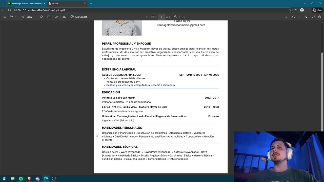This screenshot has height=182, width=324.
Task: Click the Save icon in PDF toolbar
Action: 300,17
